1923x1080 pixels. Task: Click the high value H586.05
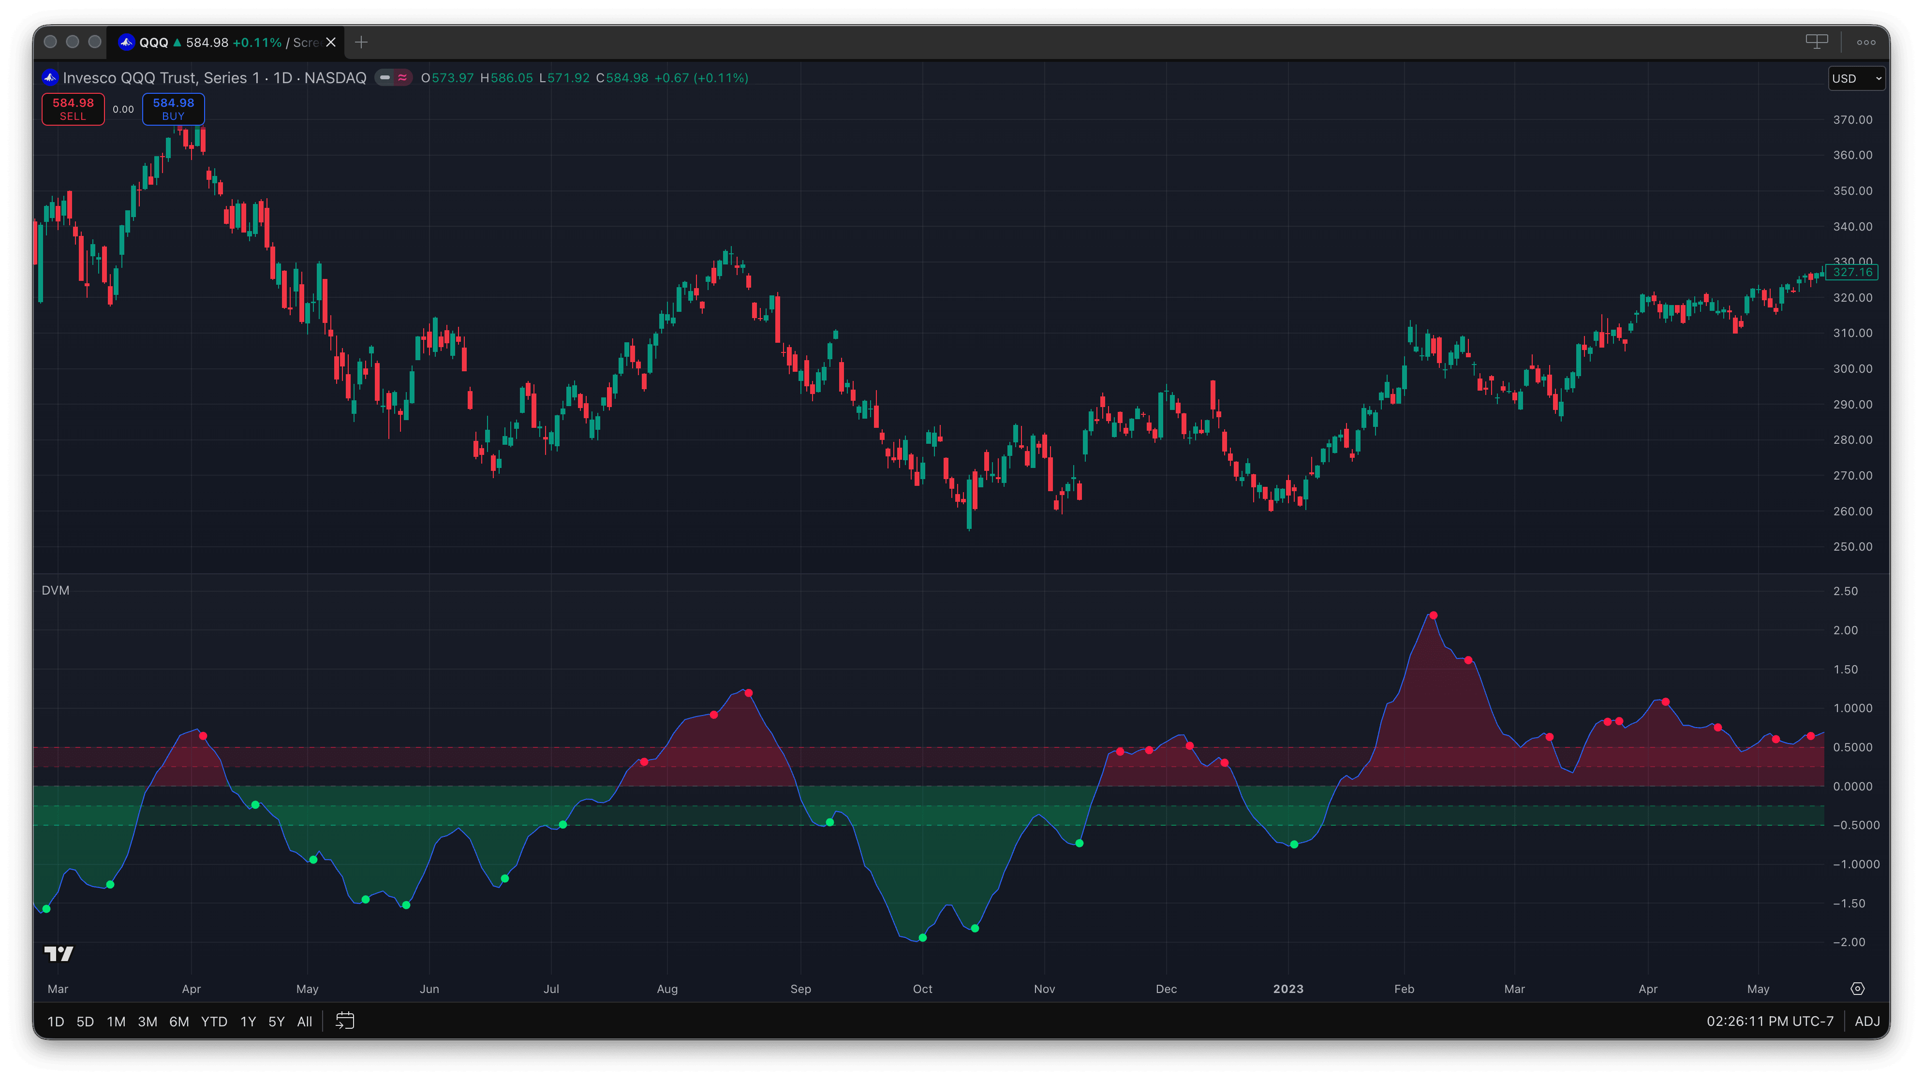click(x=506, y=78)
